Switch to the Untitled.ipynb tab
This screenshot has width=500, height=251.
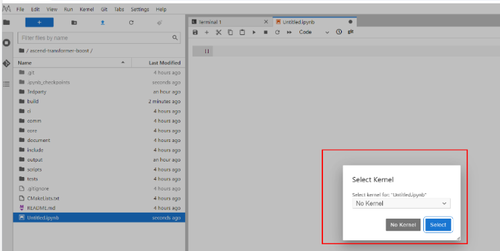(x=314, y=22)
